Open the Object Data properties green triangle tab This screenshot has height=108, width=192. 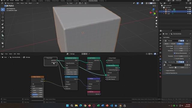tap(160, 70)
